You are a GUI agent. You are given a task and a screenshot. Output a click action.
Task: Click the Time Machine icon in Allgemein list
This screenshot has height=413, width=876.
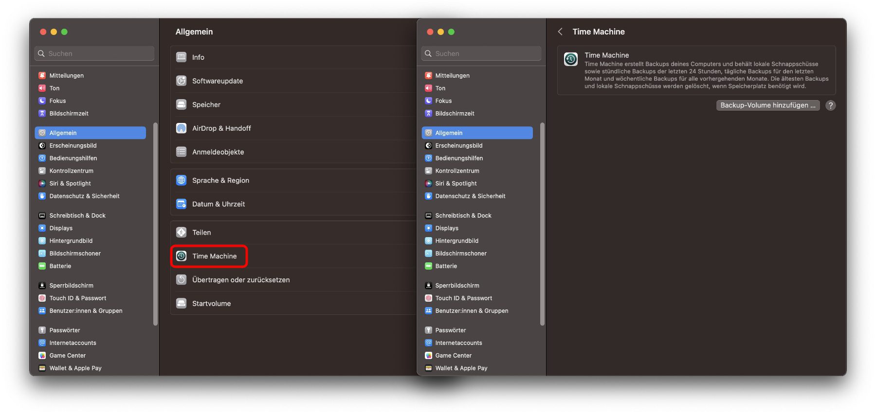point(181,256)
